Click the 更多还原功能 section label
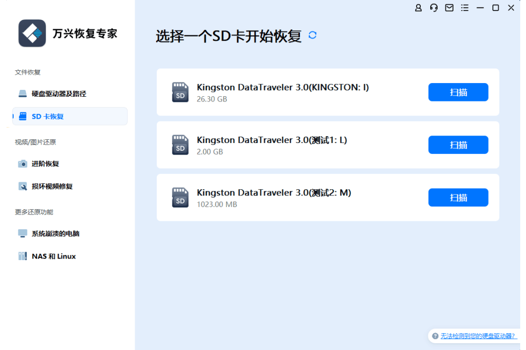Image resolution: width=526 pixels, height=350 pixels. 34,212
